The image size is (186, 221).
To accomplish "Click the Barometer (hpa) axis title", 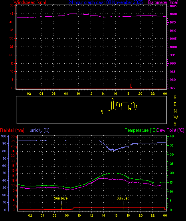I will click(x=163, y=2).
